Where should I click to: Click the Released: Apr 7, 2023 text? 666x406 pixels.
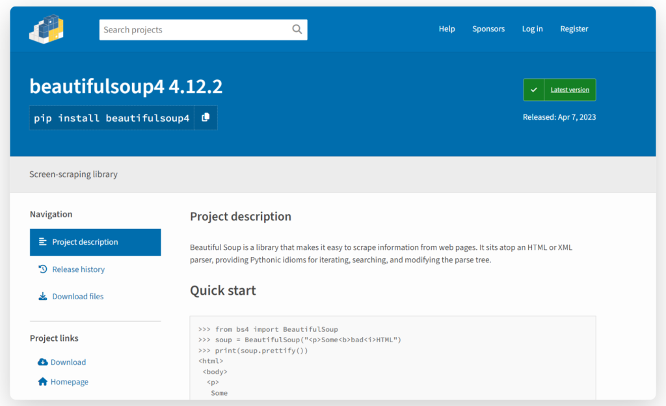coord(559,117)
